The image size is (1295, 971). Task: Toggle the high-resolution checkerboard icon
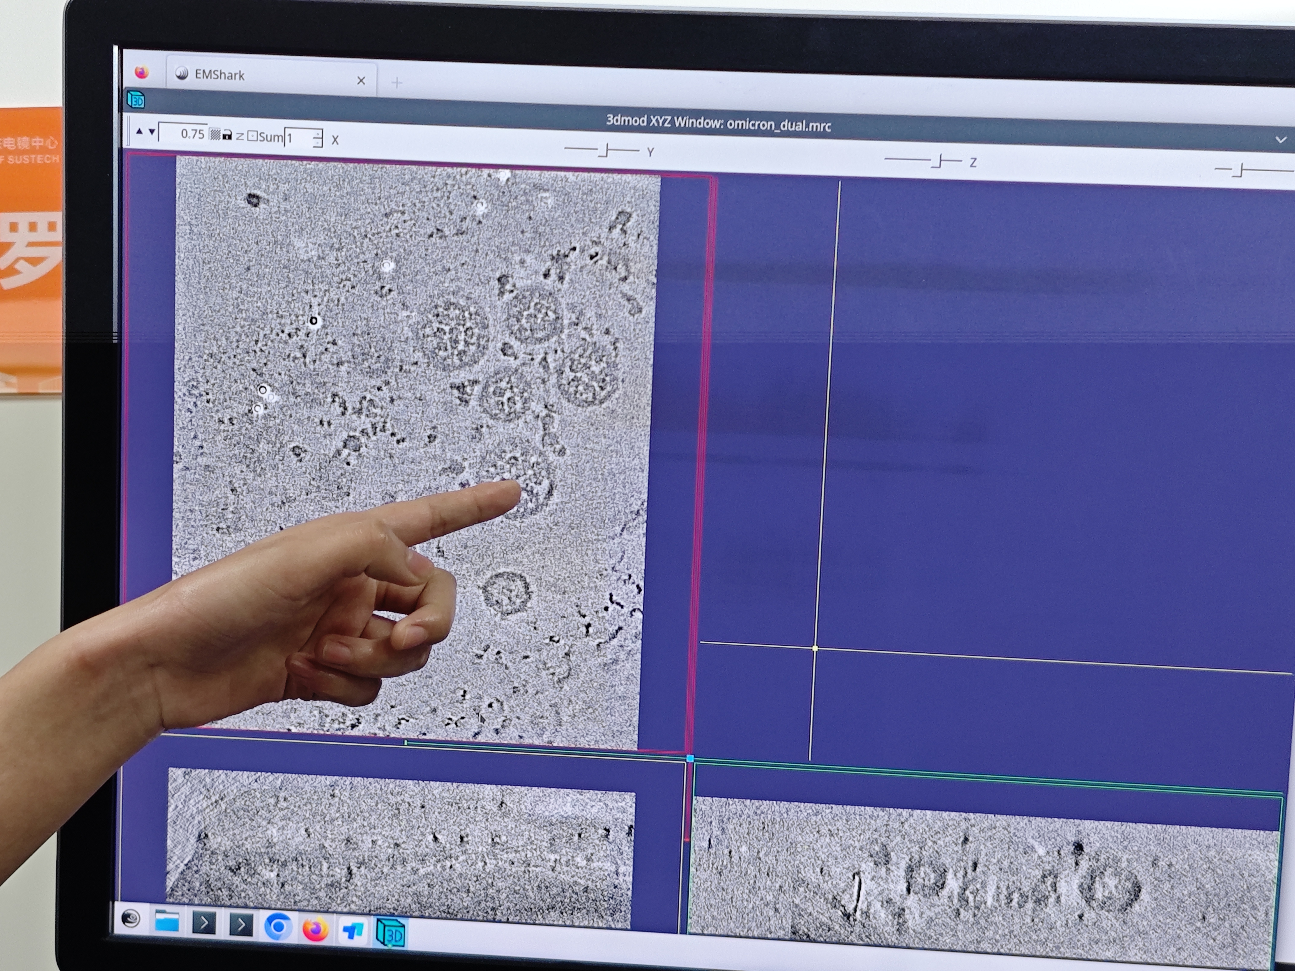coord(215,135)
